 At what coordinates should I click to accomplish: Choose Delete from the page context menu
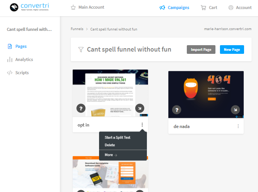[110, 145]
